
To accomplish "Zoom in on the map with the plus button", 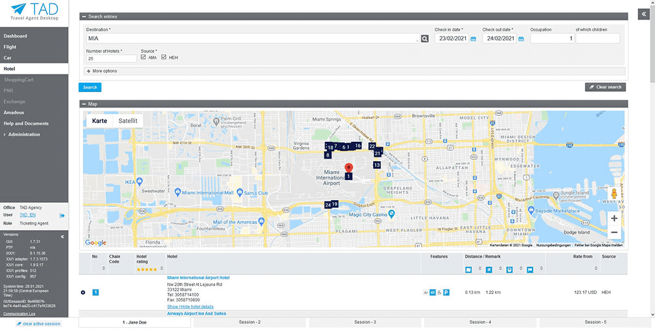I will tap(614, 218).
